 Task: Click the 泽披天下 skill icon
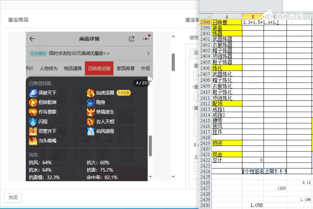coord(33,93)
